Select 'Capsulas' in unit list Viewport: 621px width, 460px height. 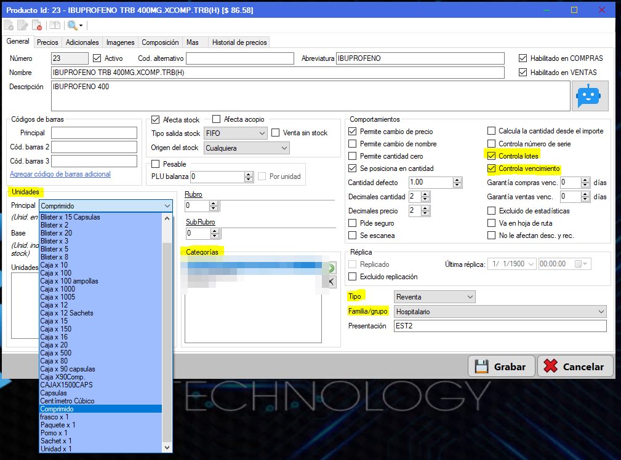pos(100,393)
